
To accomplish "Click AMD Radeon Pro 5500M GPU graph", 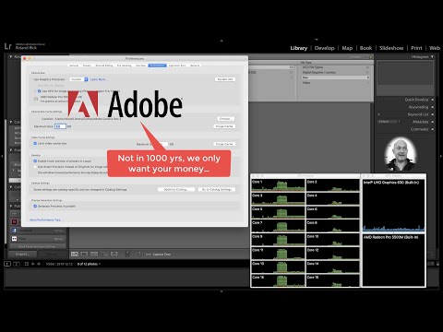I will tap(394, 260).
